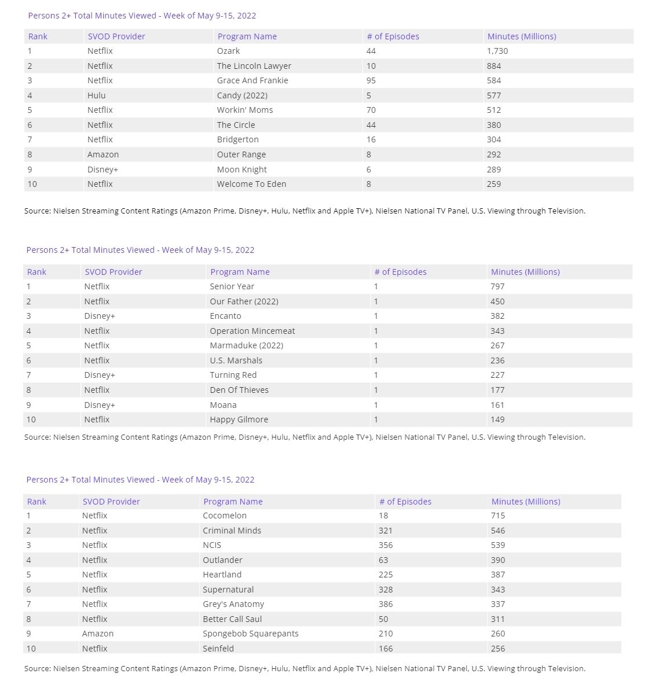The height and width of the screenshot is (692, 659).
Task: Select the Criminal Minds entry
Action: [x=232, y=531]
